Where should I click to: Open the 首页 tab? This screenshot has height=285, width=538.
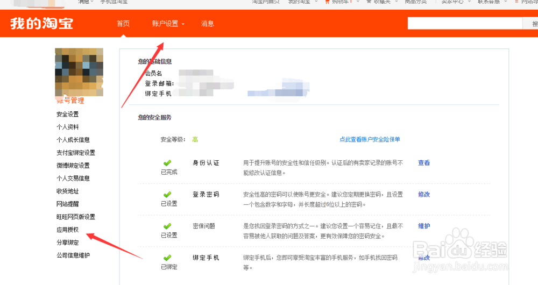[123, 23]
